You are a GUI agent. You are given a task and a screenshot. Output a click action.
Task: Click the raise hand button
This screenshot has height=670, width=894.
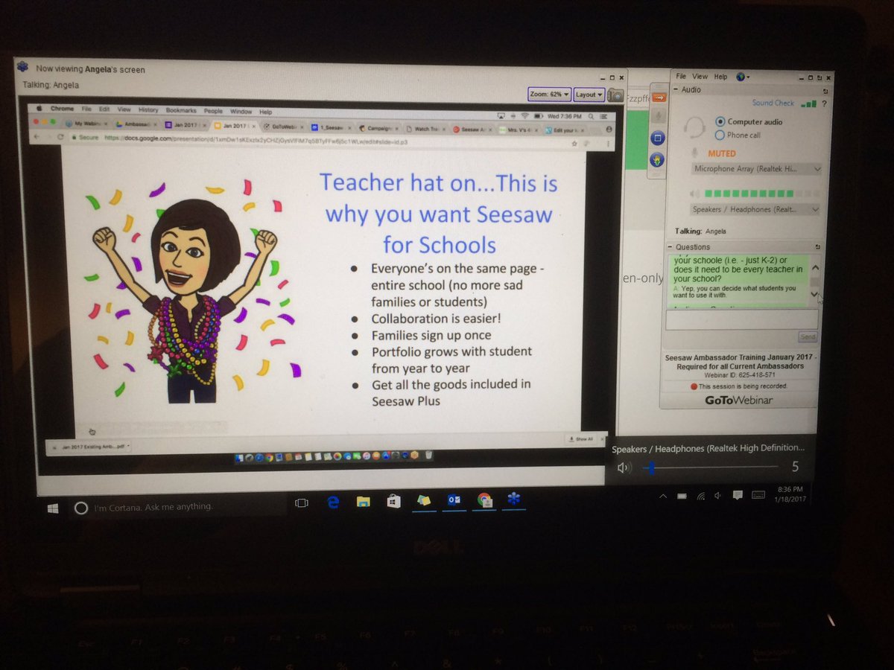pyautogui.click(x=658, y=159)
